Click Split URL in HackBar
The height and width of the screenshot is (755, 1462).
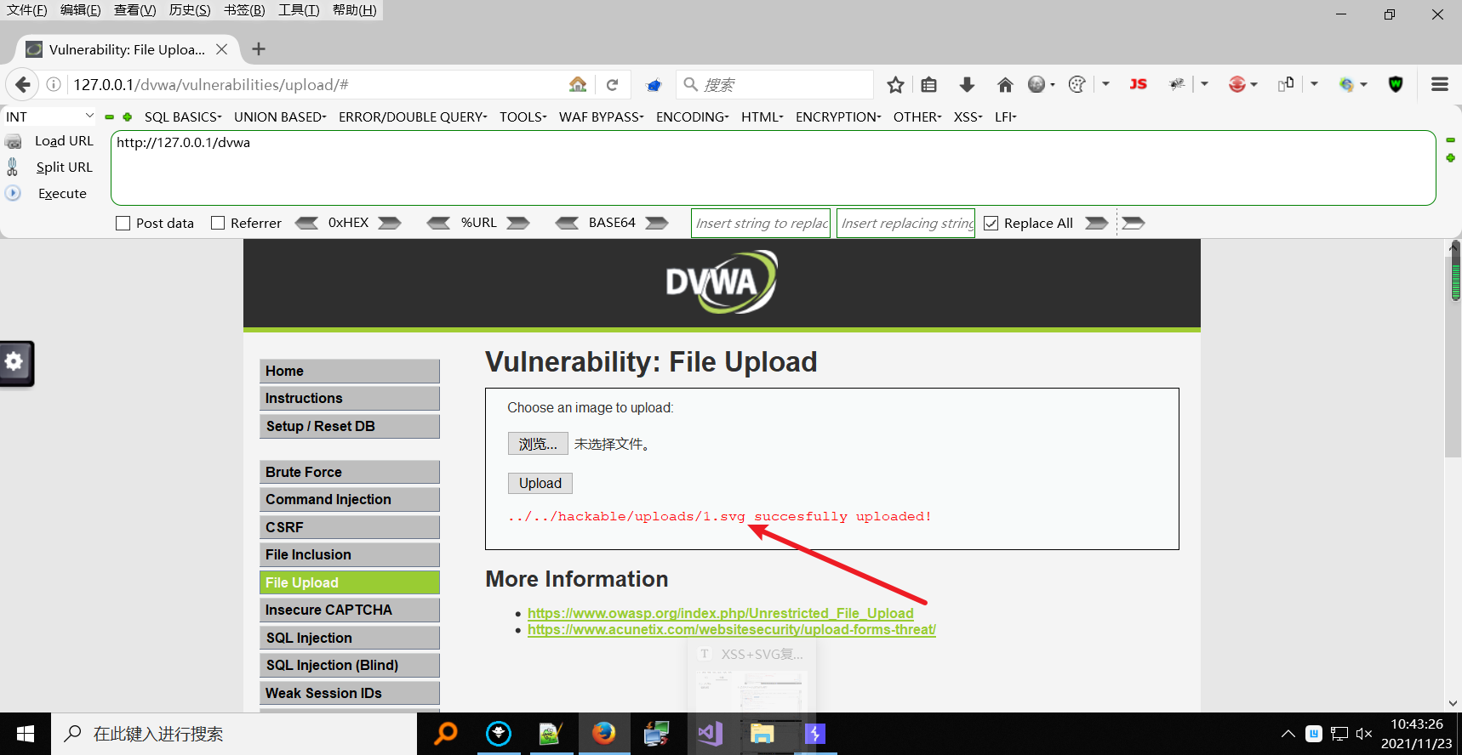[64, 167]
